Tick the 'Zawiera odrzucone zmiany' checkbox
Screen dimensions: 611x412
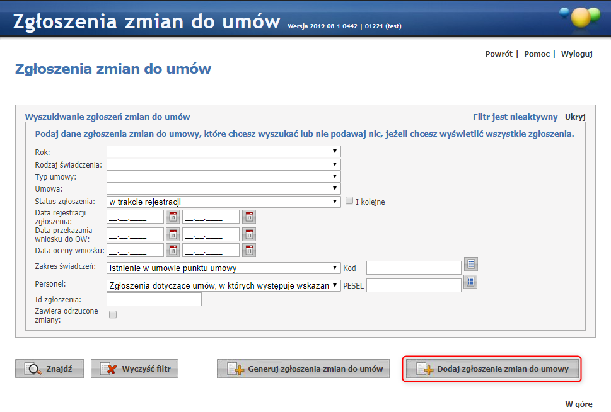pyautogui.click(x=113, y=315)
